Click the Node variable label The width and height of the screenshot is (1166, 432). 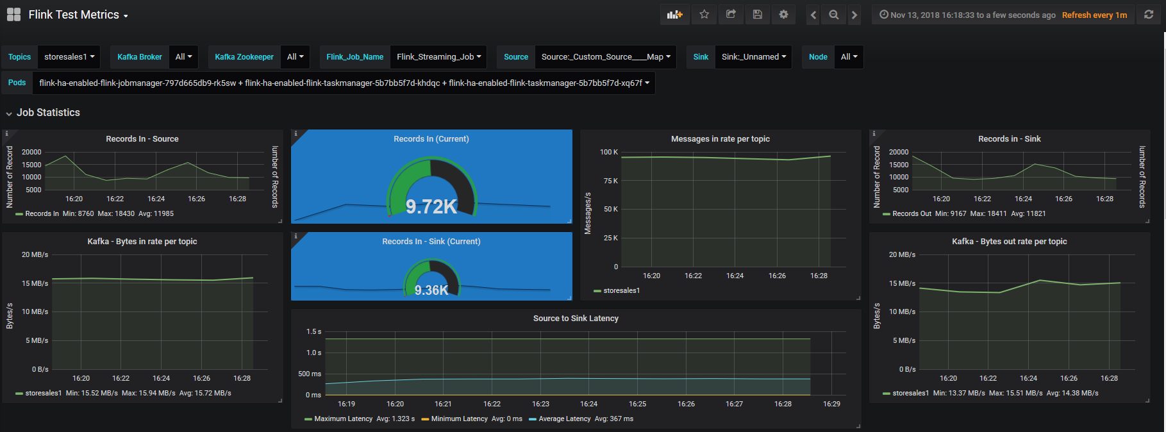tap(818, 57)
